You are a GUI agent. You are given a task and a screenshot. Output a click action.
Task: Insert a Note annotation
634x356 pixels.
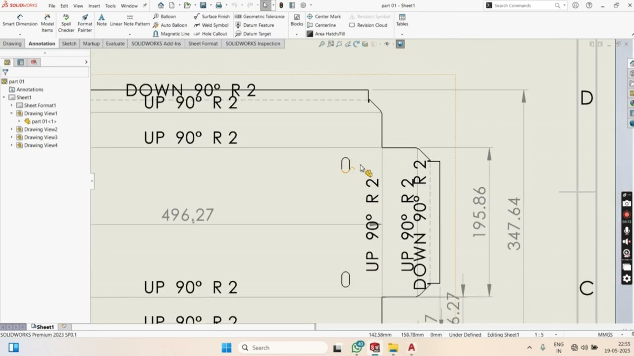(x=102, y=20)
